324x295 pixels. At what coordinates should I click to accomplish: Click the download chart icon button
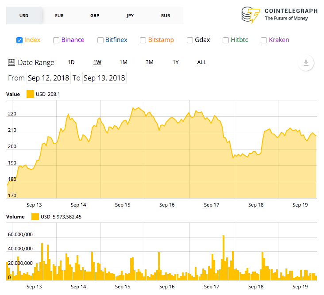306,63
